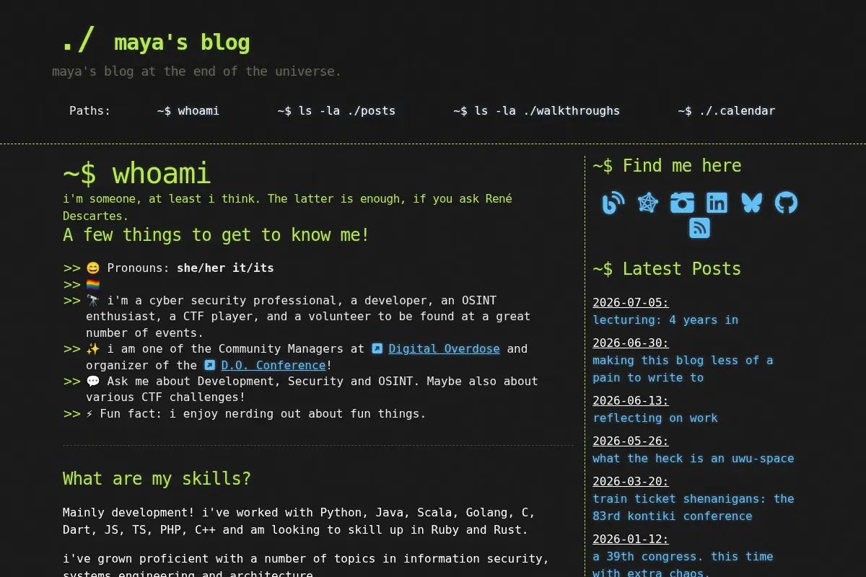Screen dimensions: 866x577
Task: Click the date 2026-03-20:
Action: 631,481
